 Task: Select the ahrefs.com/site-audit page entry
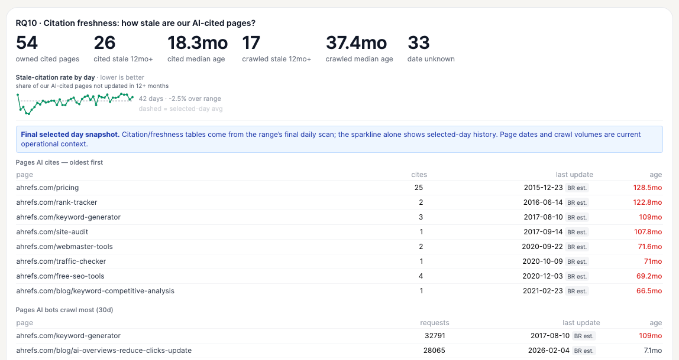(x=339, y=232)
